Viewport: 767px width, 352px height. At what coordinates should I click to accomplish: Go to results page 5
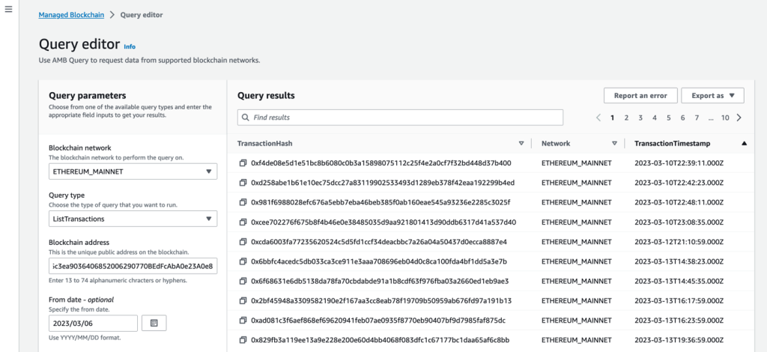click(x=669, y=118)
